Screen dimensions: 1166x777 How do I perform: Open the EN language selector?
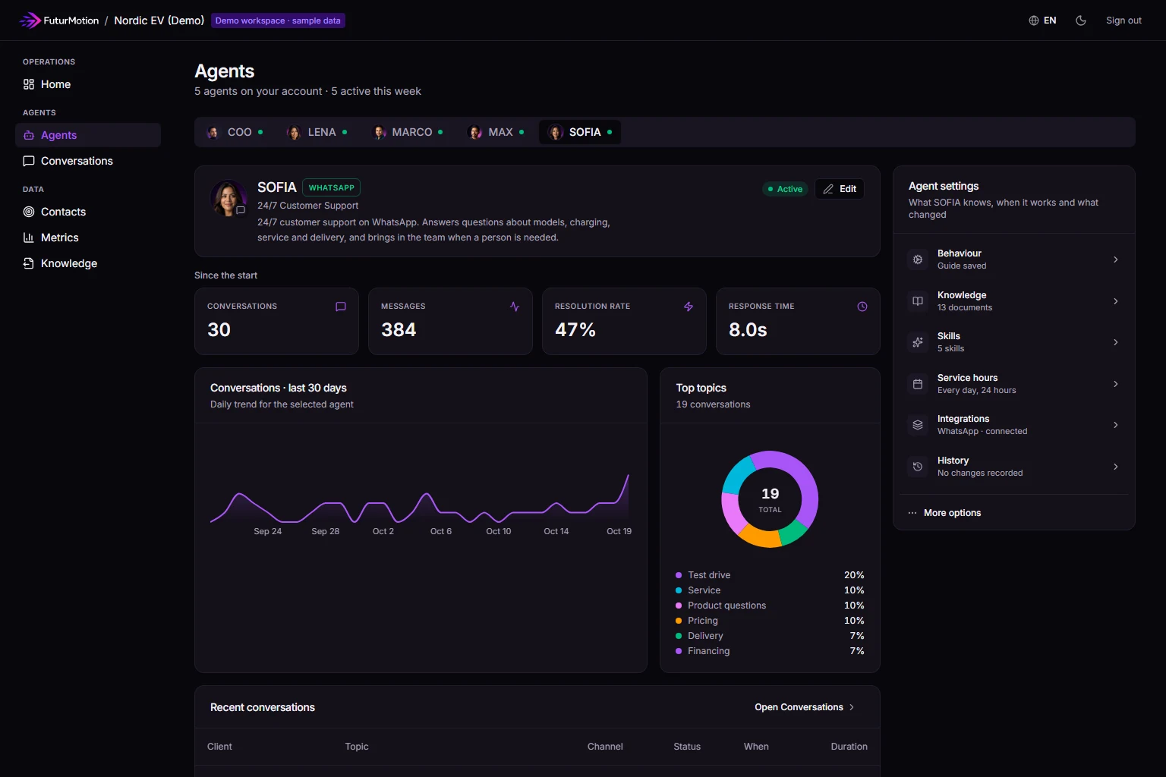(1042, 20)
